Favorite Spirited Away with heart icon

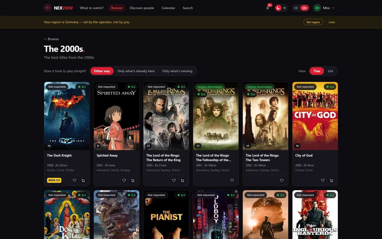(124, 180)
